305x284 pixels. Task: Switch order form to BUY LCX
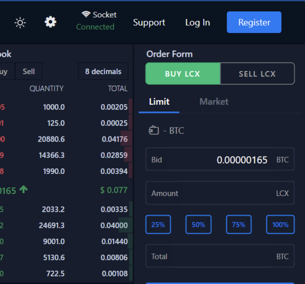(183, 74)
